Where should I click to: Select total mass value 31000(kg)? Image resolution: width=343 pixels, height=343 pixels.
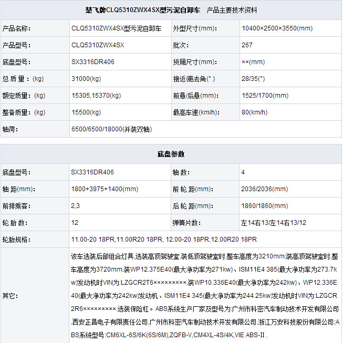[x=86, y=79]
